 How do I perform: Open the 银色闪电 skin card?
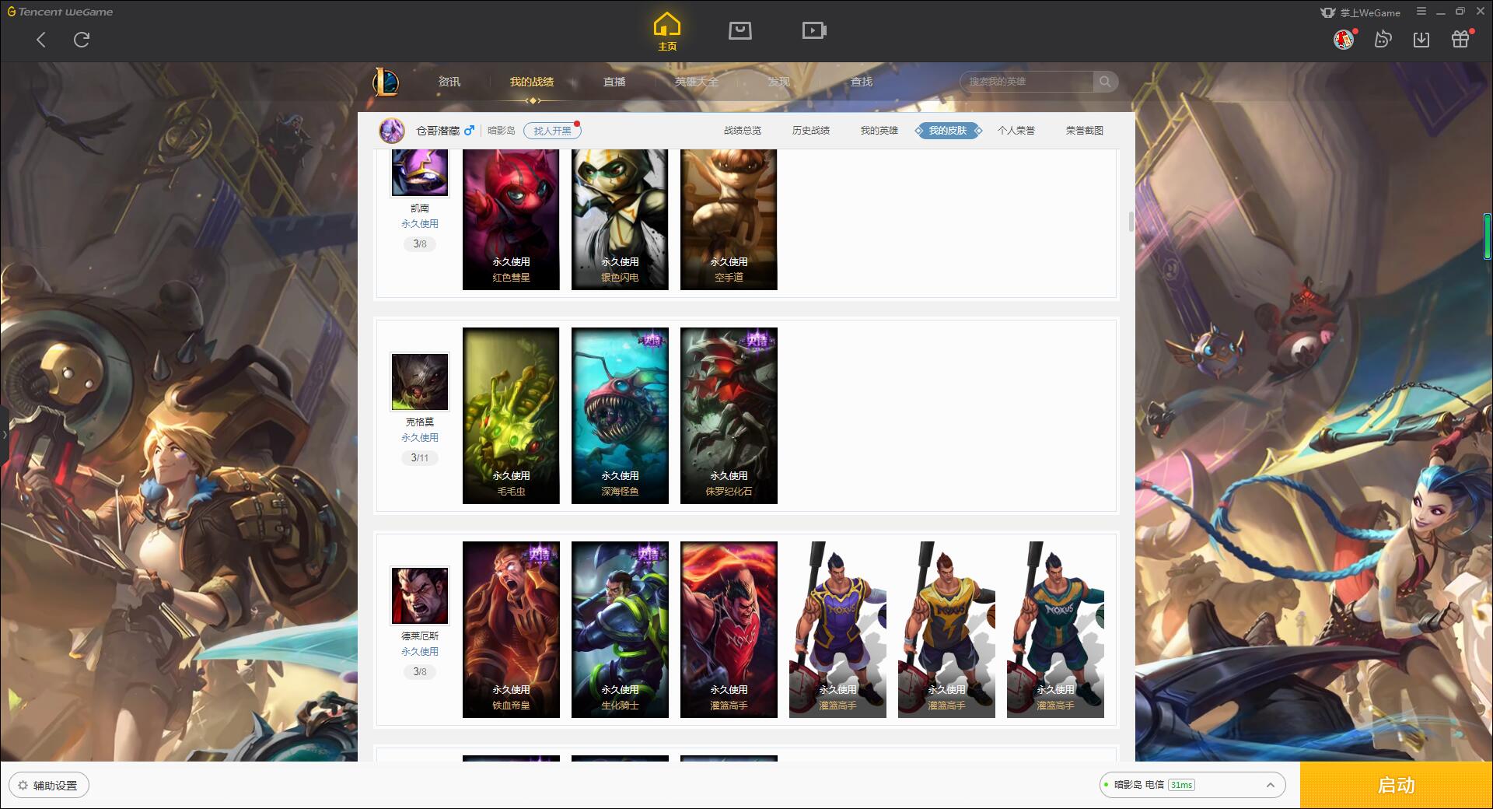[620, 219]
